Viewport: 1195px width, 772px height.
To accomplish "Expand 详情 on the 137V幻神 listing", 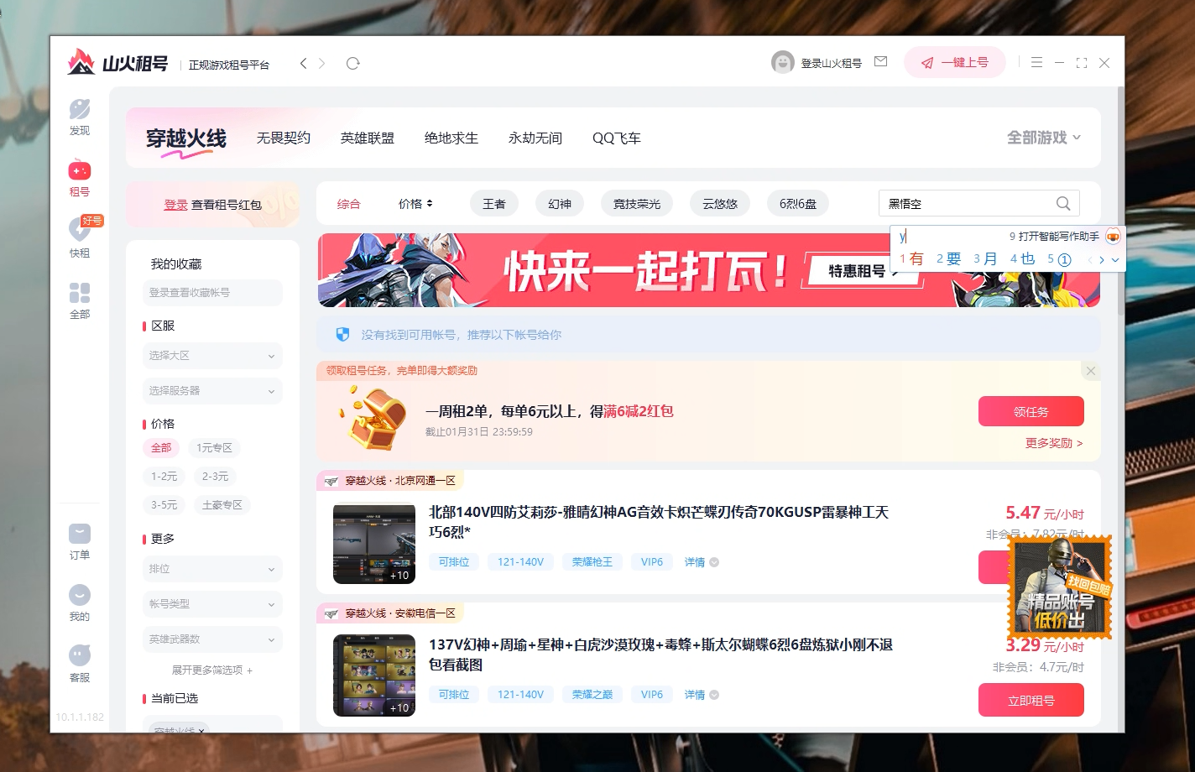I will point(702,695).
